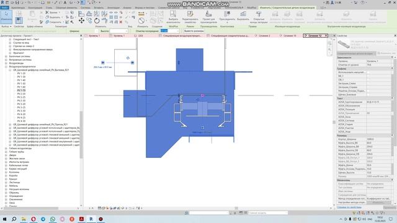Click the Text 'A' quick access icon
The height and width of the screenshot is (223, 397).
coord(65,2)
